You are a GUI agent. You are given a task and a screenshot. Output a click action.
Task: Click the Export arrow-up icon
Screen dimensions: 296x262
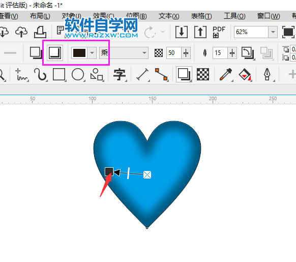coord(200,32)
